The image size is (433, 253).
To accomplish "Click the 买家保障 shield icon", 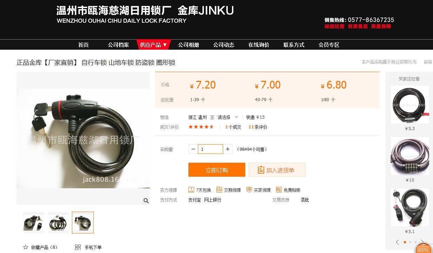I will [x=249, y=190].
